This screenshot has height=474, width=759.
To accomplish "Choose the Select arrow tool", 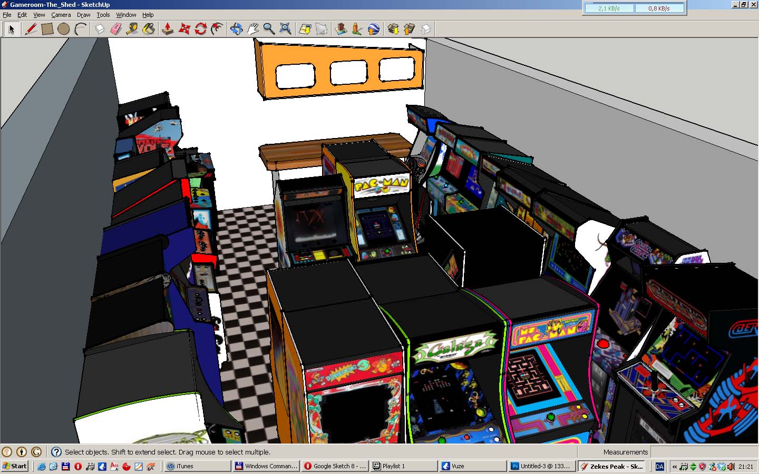I will pyautogui.click(x=11, y=29).
